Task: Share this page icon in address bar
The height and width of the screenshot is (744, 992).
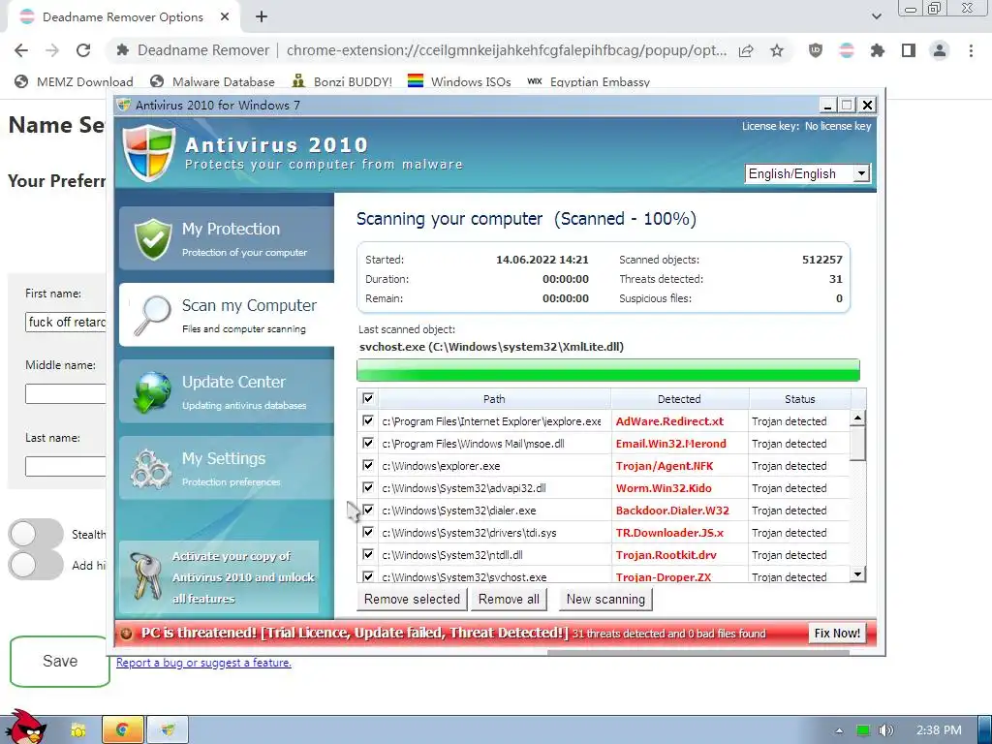Action: coord(746,50)
